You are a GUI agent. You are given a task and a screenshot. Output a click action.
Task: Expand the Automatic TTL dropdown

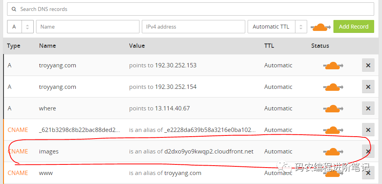coord(277,27)
